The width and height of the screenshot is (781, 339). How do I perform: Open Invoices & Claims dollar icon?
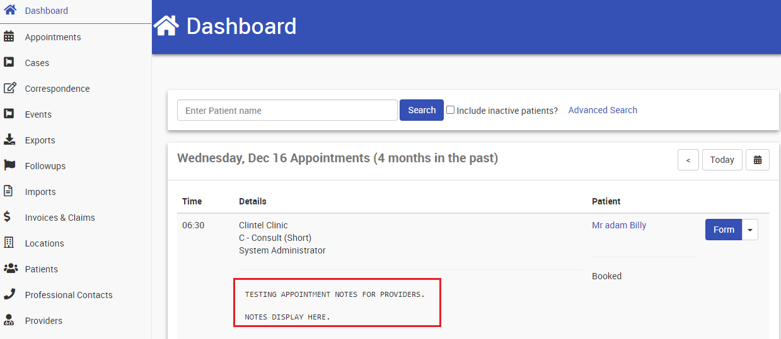click(x=7, y=217)
